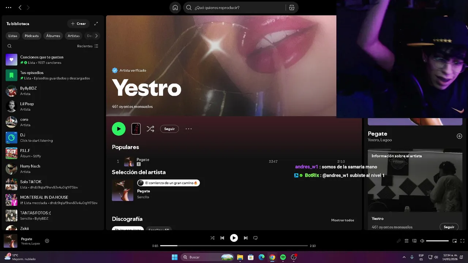Image resolution: width=468 pixels, height=263 pixels.
Task: Open the P.I.L.F album entry
Action: click(x=53, y=153)
